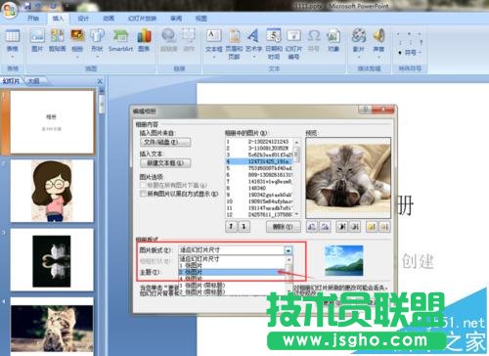Open the special symbols dropdown in the ribbon
The width and height of the screenshot is (489, 356).
click(410, 52)
